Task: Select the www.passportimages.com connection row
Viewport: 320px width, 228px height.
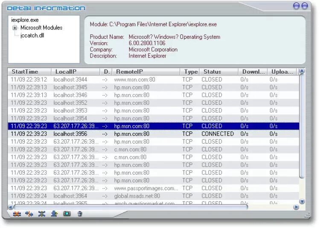Action: tap(154, 188)
